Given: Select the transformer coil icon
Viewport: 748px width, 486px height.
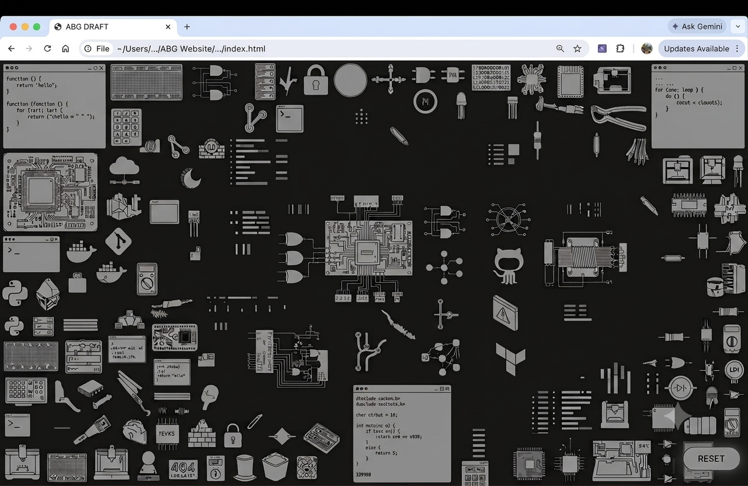Looking at the screenshot, I should pos(586,258).
